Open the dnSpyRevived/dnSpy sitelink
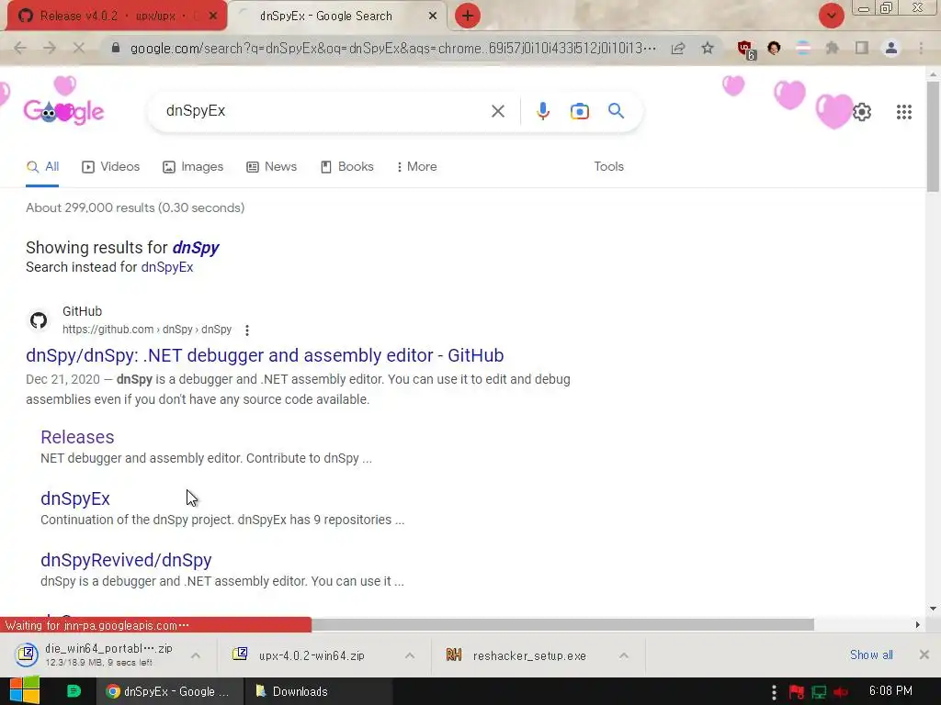The image size is (941, 705). tap(126, 560)
